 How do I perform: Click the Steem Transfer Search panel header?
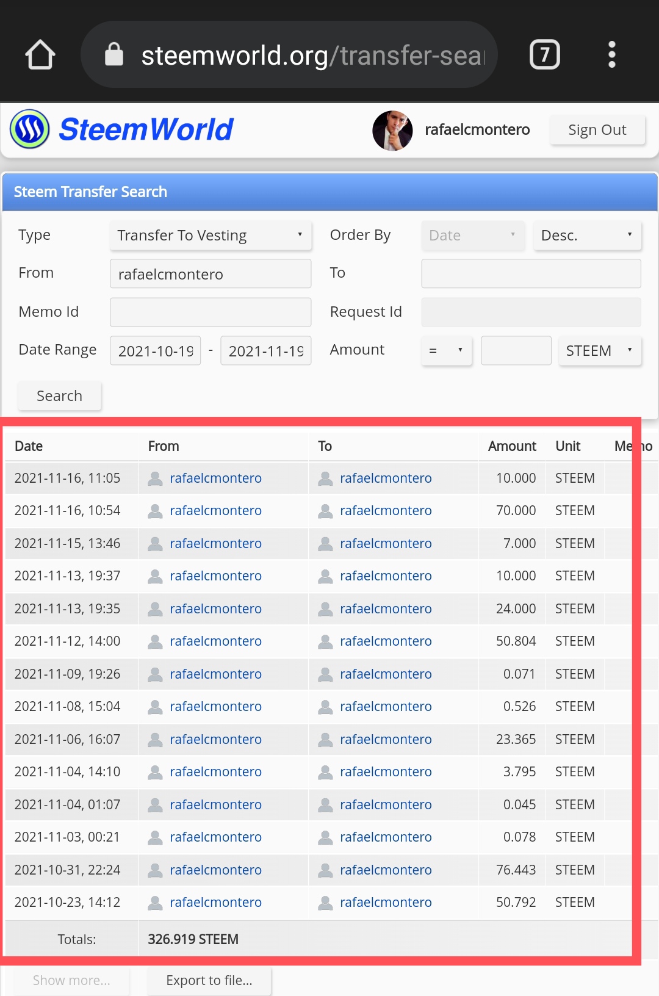[x=329, y=192]
